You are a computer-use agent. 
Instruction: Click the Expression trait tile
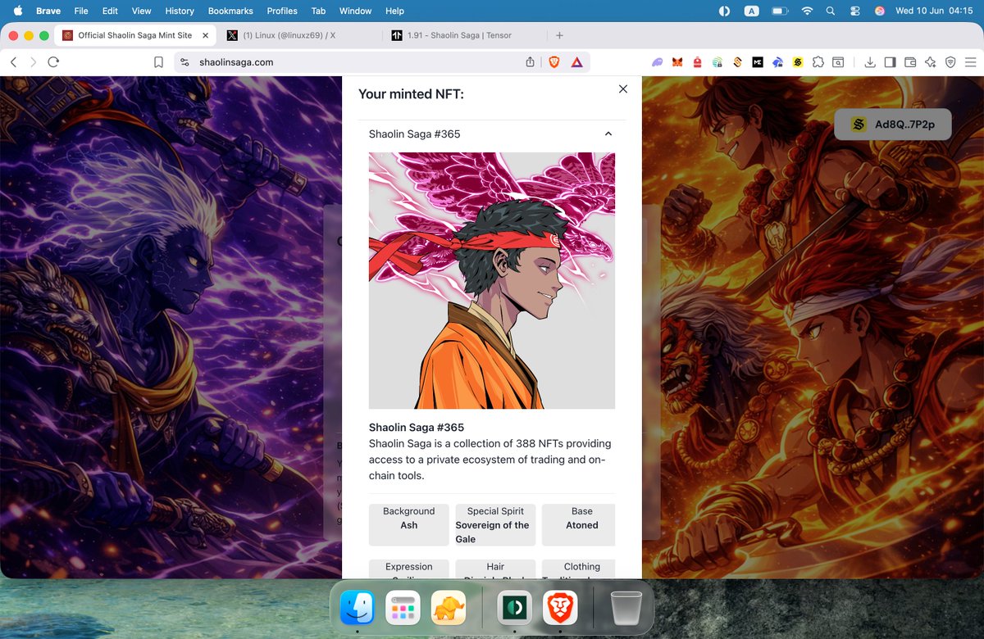point(409,569)
